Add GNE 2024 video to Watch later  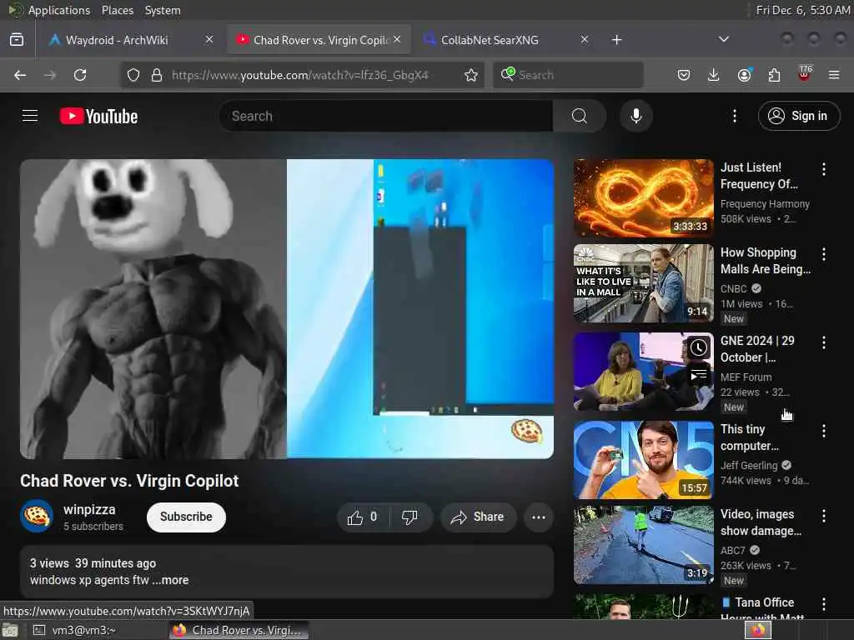[x=699, y=348]
